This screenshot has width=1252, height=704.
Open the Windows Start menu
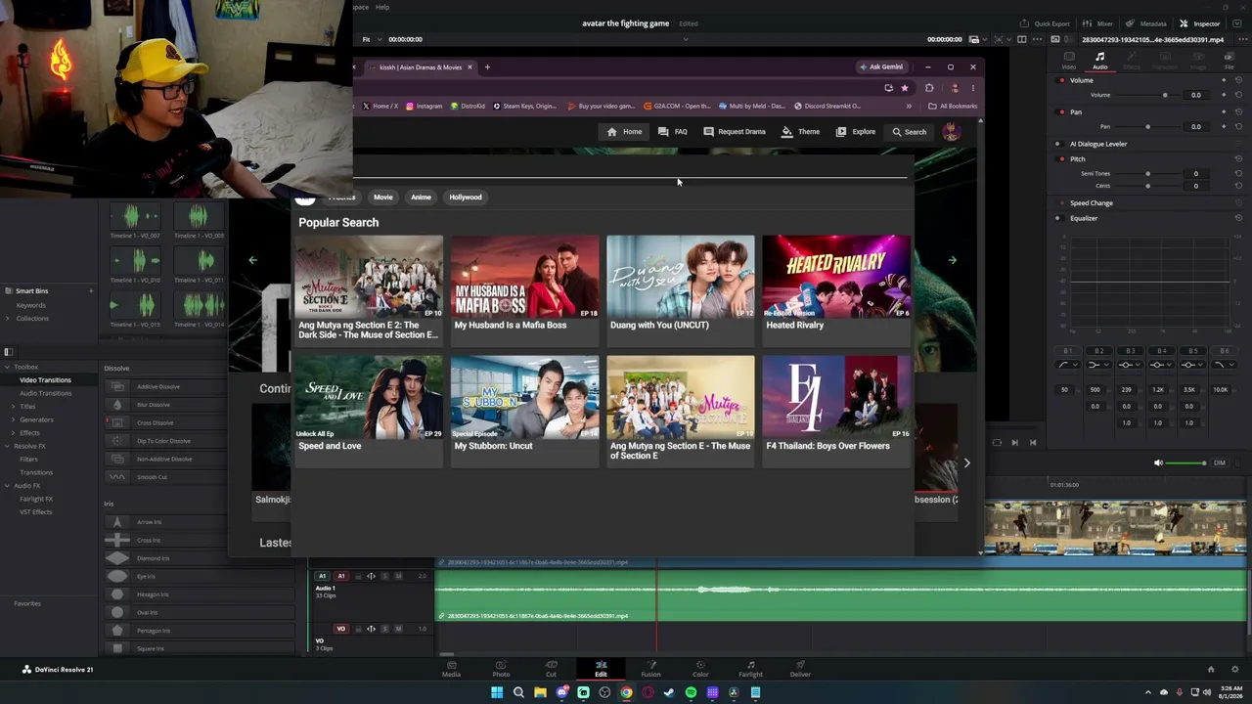(x=497, y=692)
